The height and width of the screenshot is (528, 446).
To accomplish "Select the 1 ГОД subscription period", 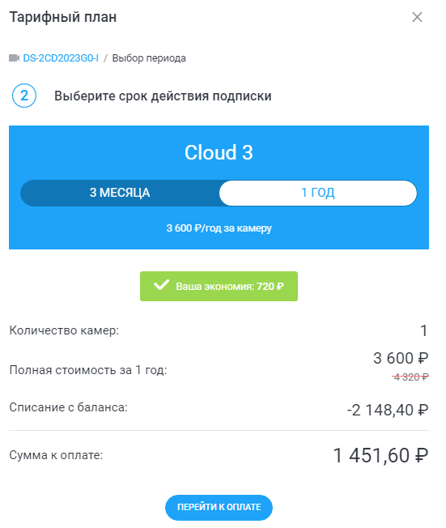I will pos(318,193).
